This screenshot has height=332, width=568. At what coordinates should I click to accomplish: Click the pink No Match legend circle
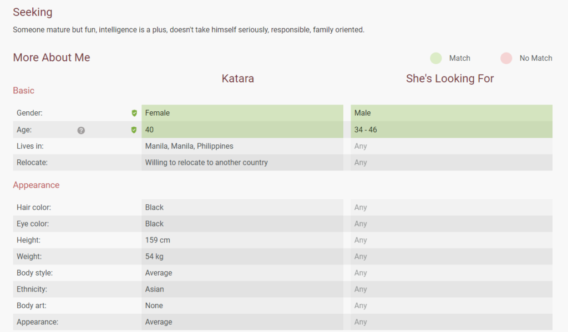506,58
